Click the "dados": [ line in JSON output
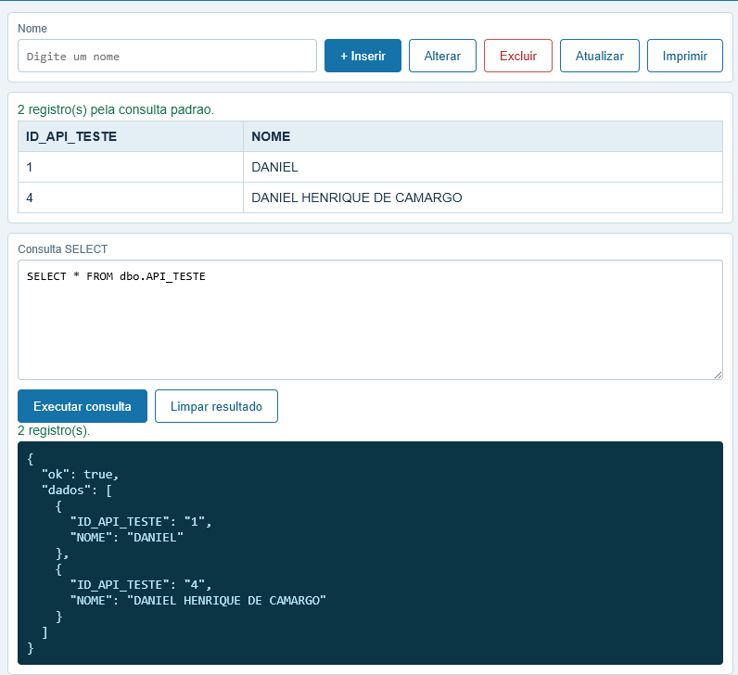 (77, 490)
